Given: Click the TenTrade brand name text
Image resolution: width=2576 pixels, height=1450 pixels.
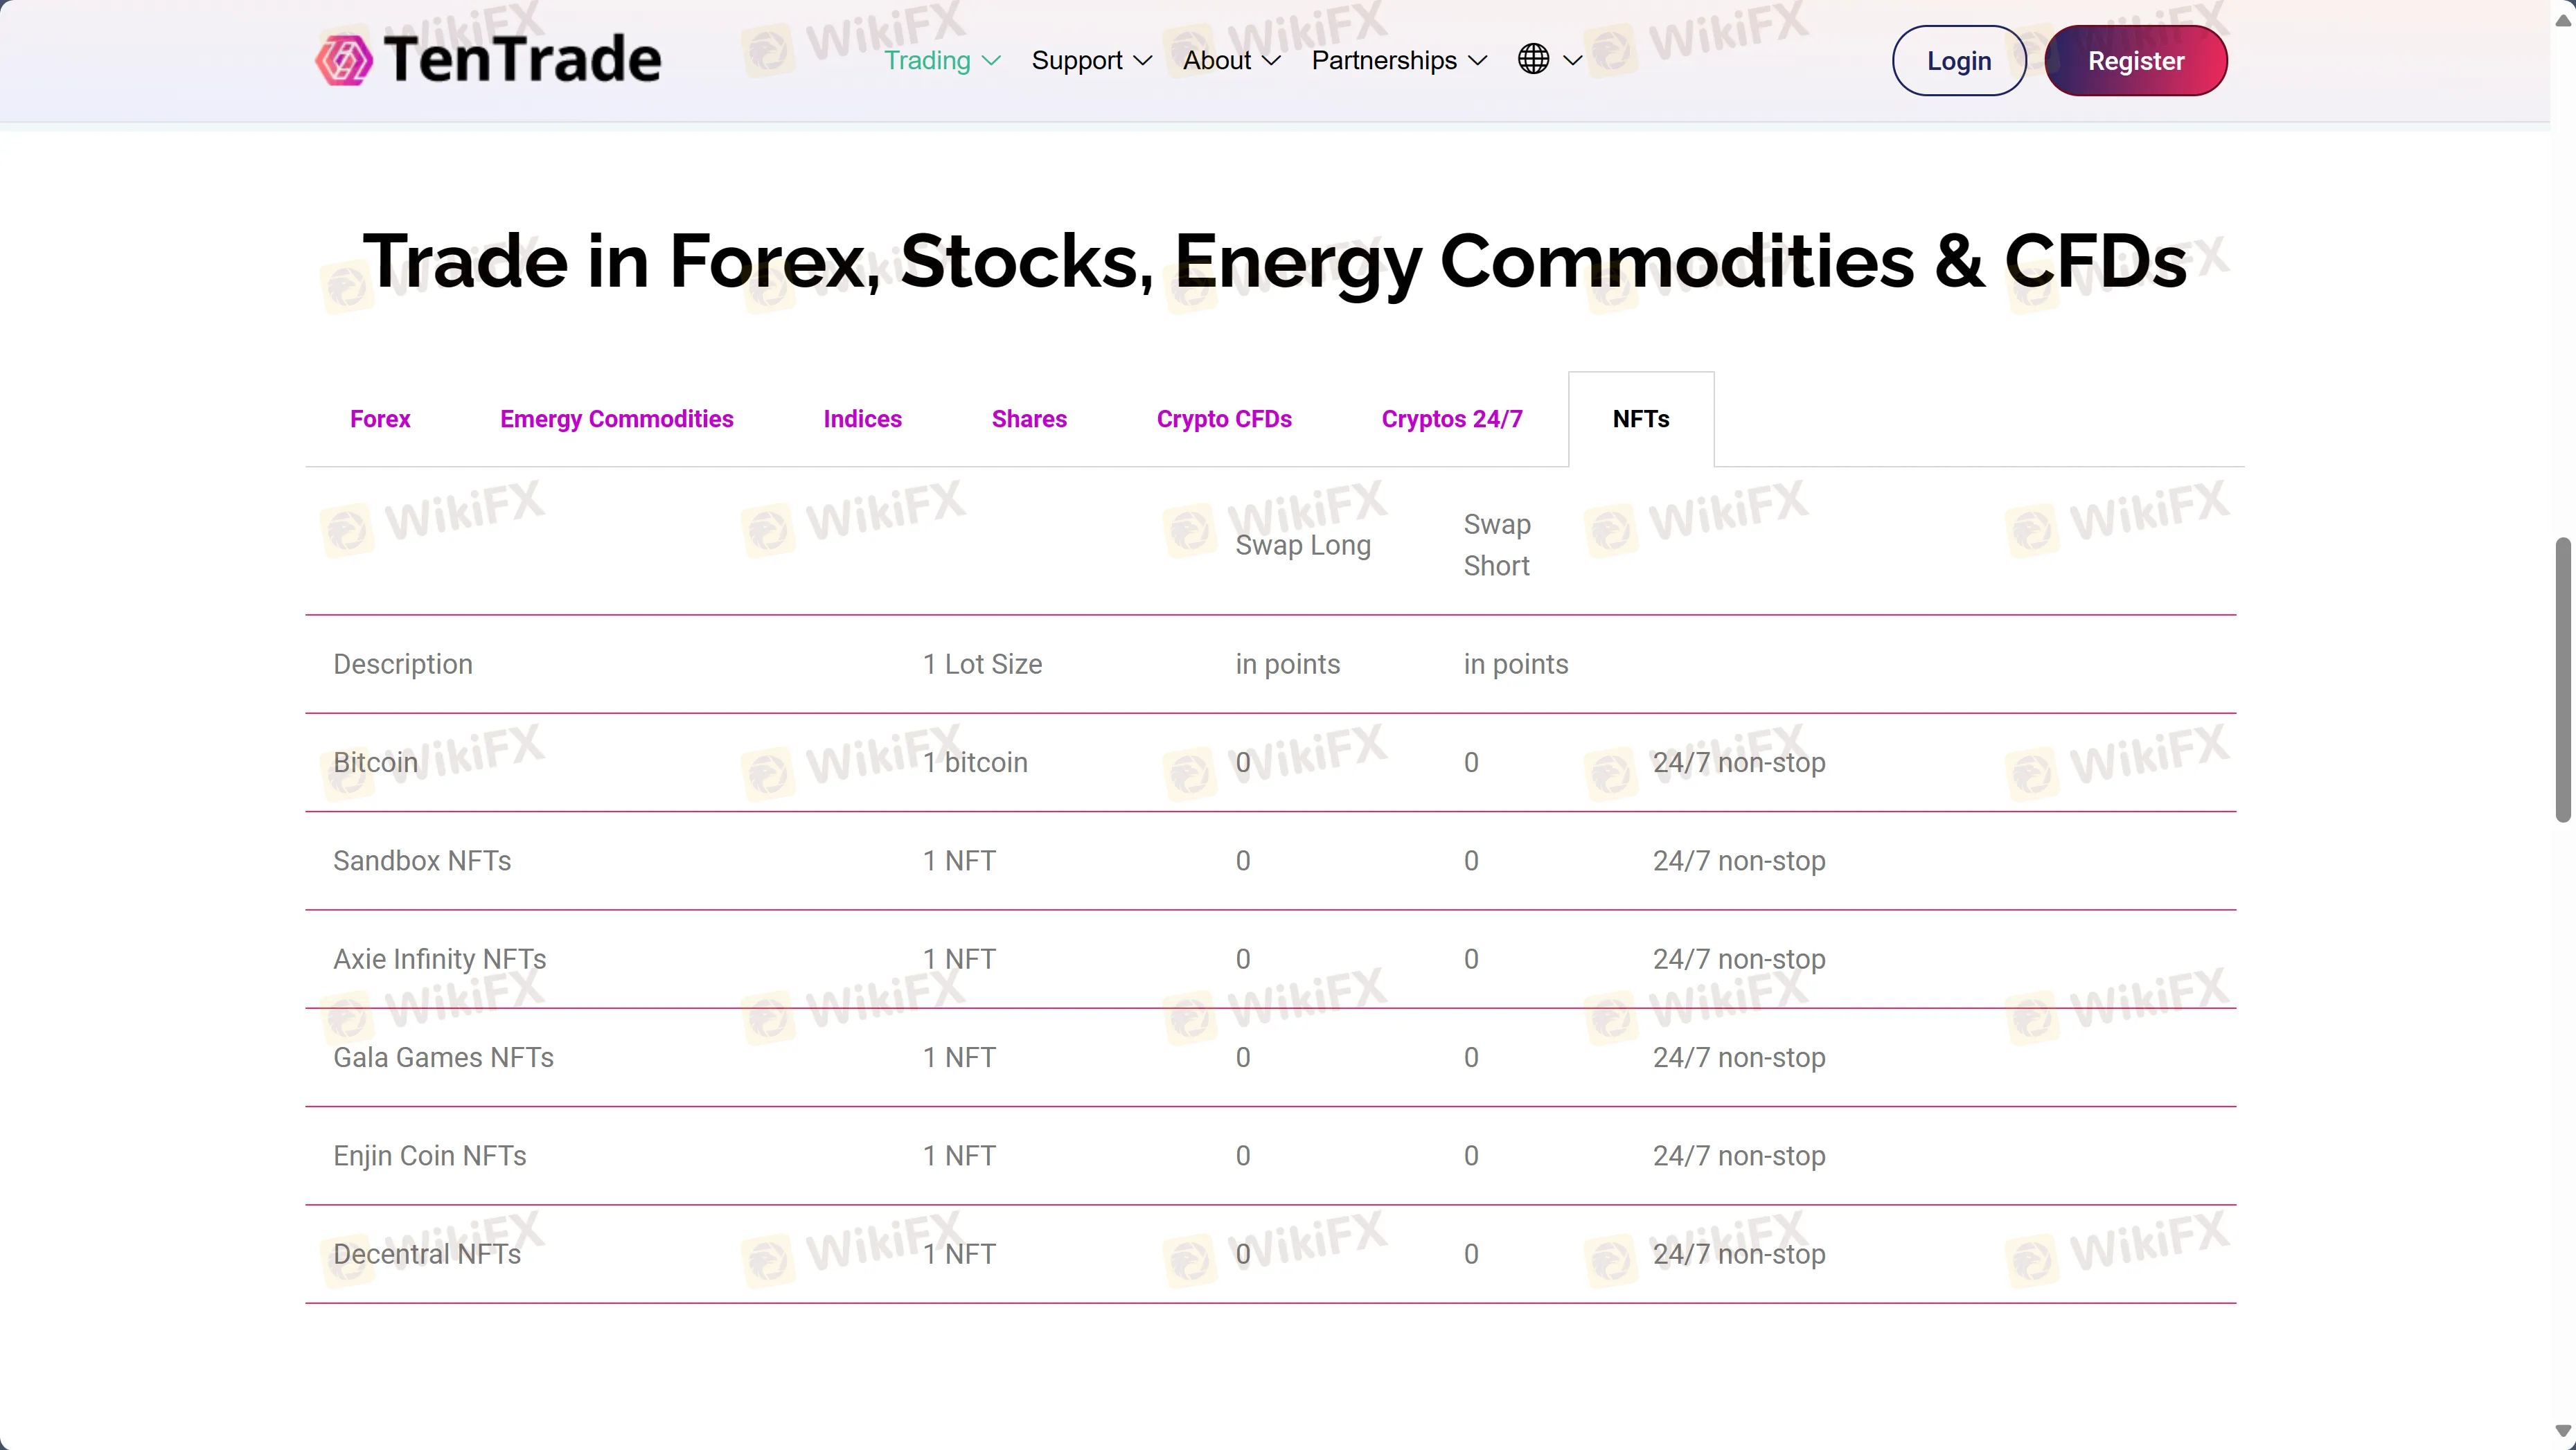Looking at the screenshot, I should (522, 60).
